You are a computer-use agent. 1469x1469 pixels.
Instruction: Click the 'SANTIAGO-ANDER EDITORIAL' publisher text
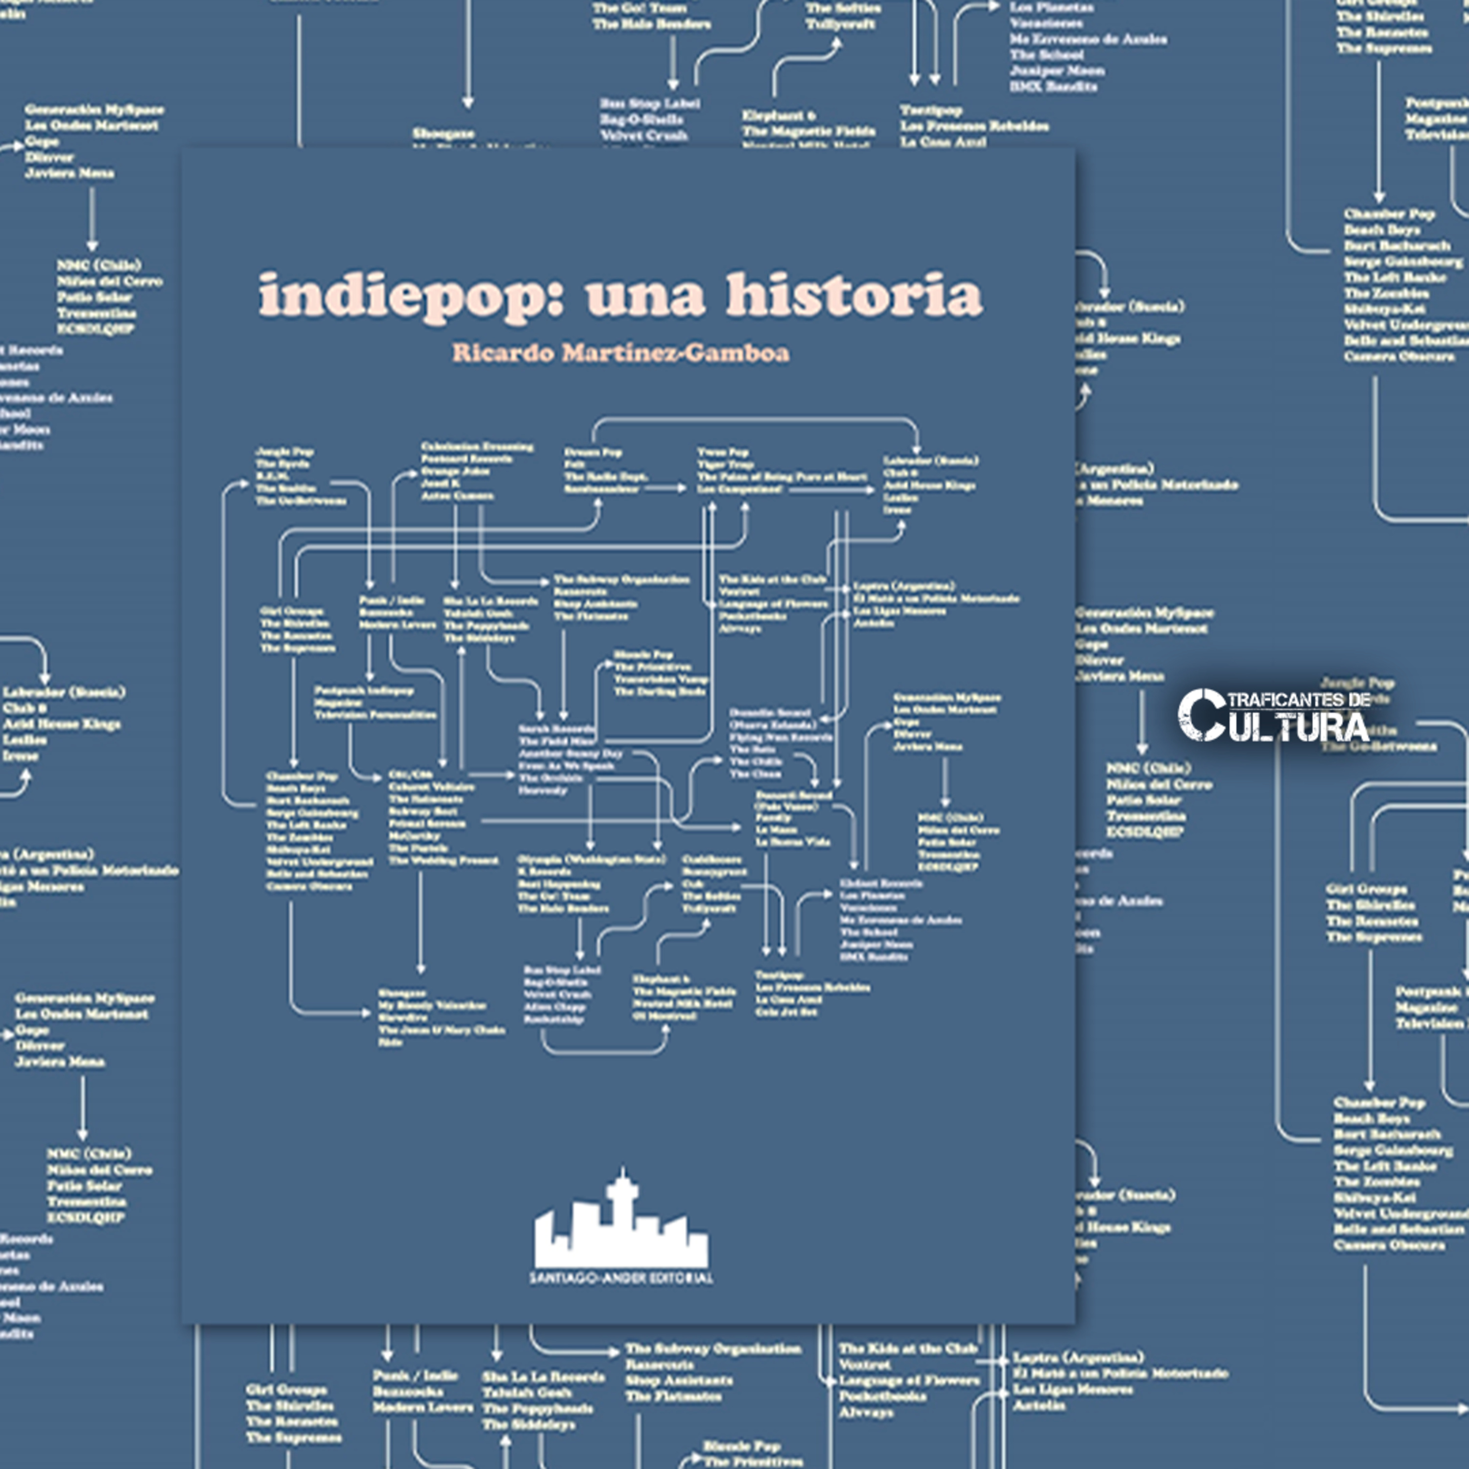[621, 1278]
